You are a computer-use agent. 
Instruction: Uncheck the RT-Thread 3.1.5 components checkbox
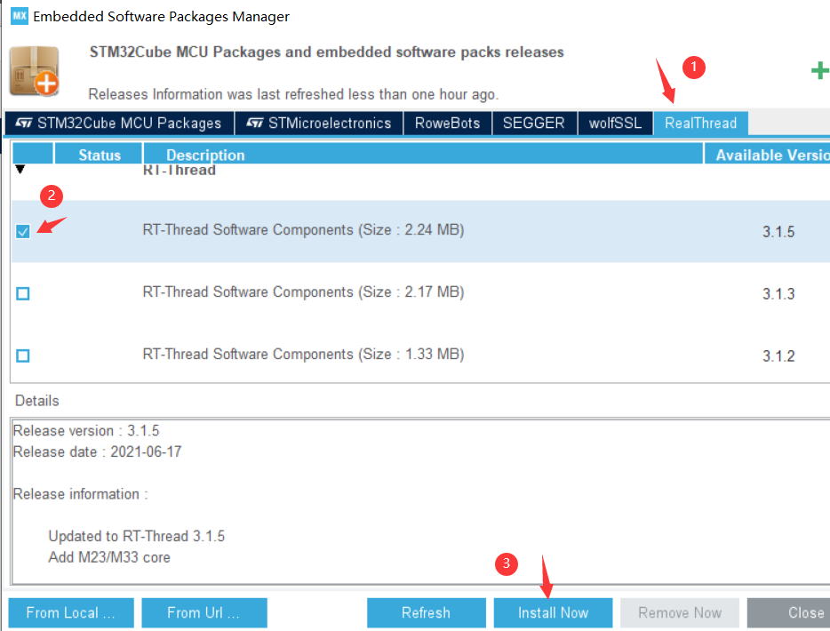click(22, 231)
